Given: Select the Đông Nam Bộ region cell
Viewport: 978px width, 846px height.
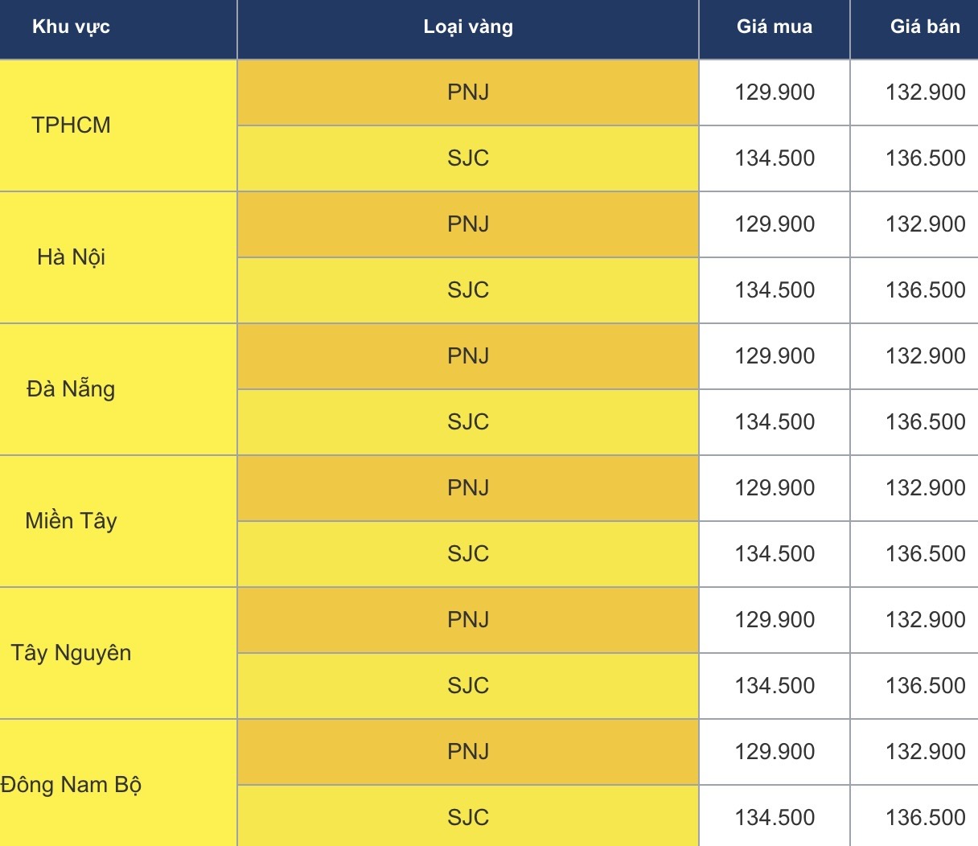Looking at the screenshot, I should tap(71, 785).
